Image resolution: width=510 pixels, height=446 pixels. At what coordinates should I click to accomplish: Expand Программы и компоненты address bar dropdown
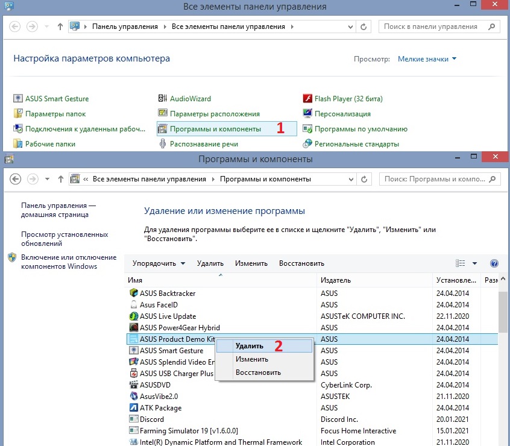tap(351, 179)
